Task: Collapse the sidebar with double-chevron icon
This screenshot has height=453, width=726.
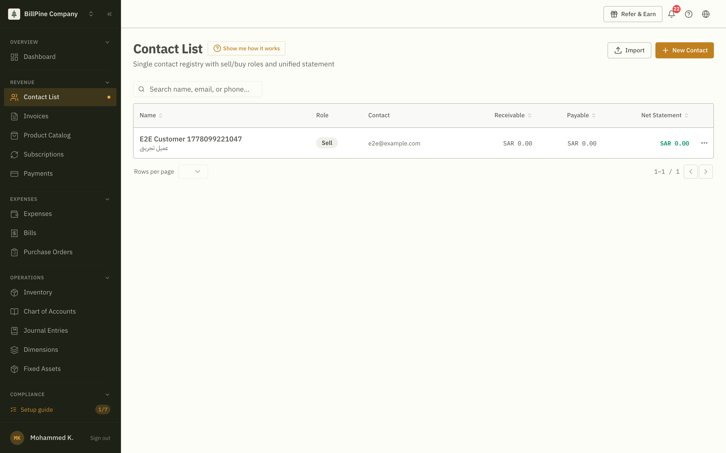Action: click(109, 14)
